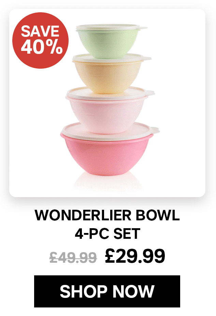Click the red SAVE 40% badge

pos(41,40)
